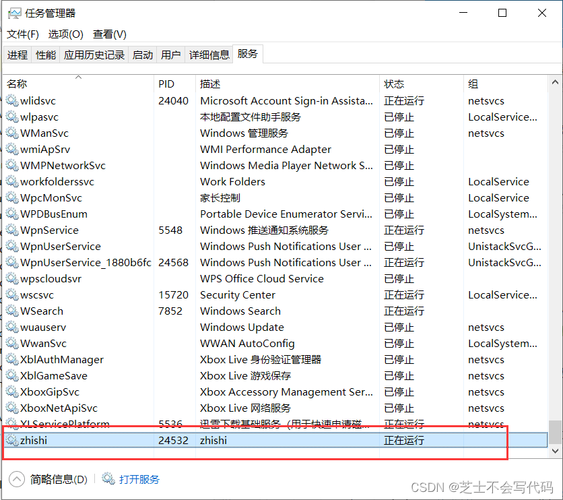Click the gear icon beside workfolderssvc
The width and height of the screenshot is (563, 500).
(x=12, y=181)
